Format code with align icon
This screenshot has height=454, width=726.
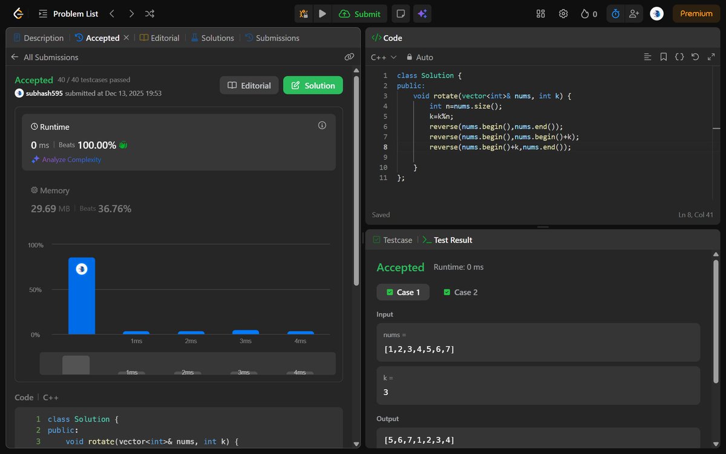click(x=648, y=57)
